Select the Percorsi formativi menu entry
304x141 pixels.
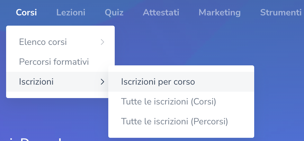tap(54, 62)
